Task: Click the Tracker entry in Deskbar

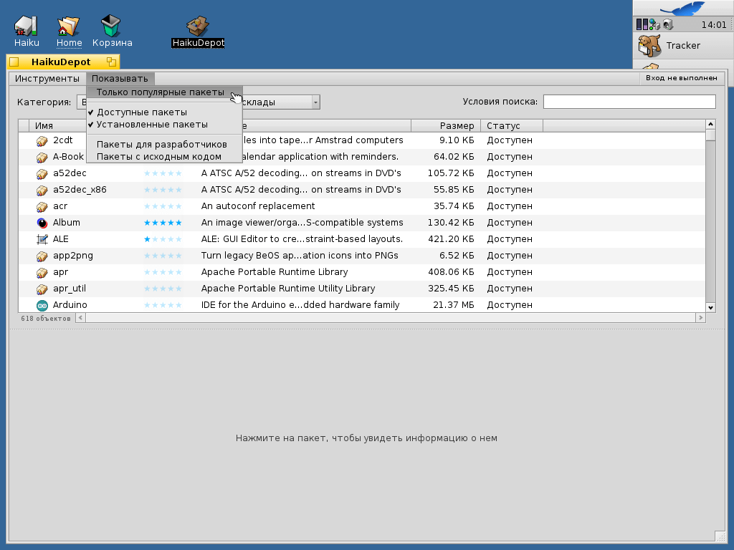Action: coord(683,45)
